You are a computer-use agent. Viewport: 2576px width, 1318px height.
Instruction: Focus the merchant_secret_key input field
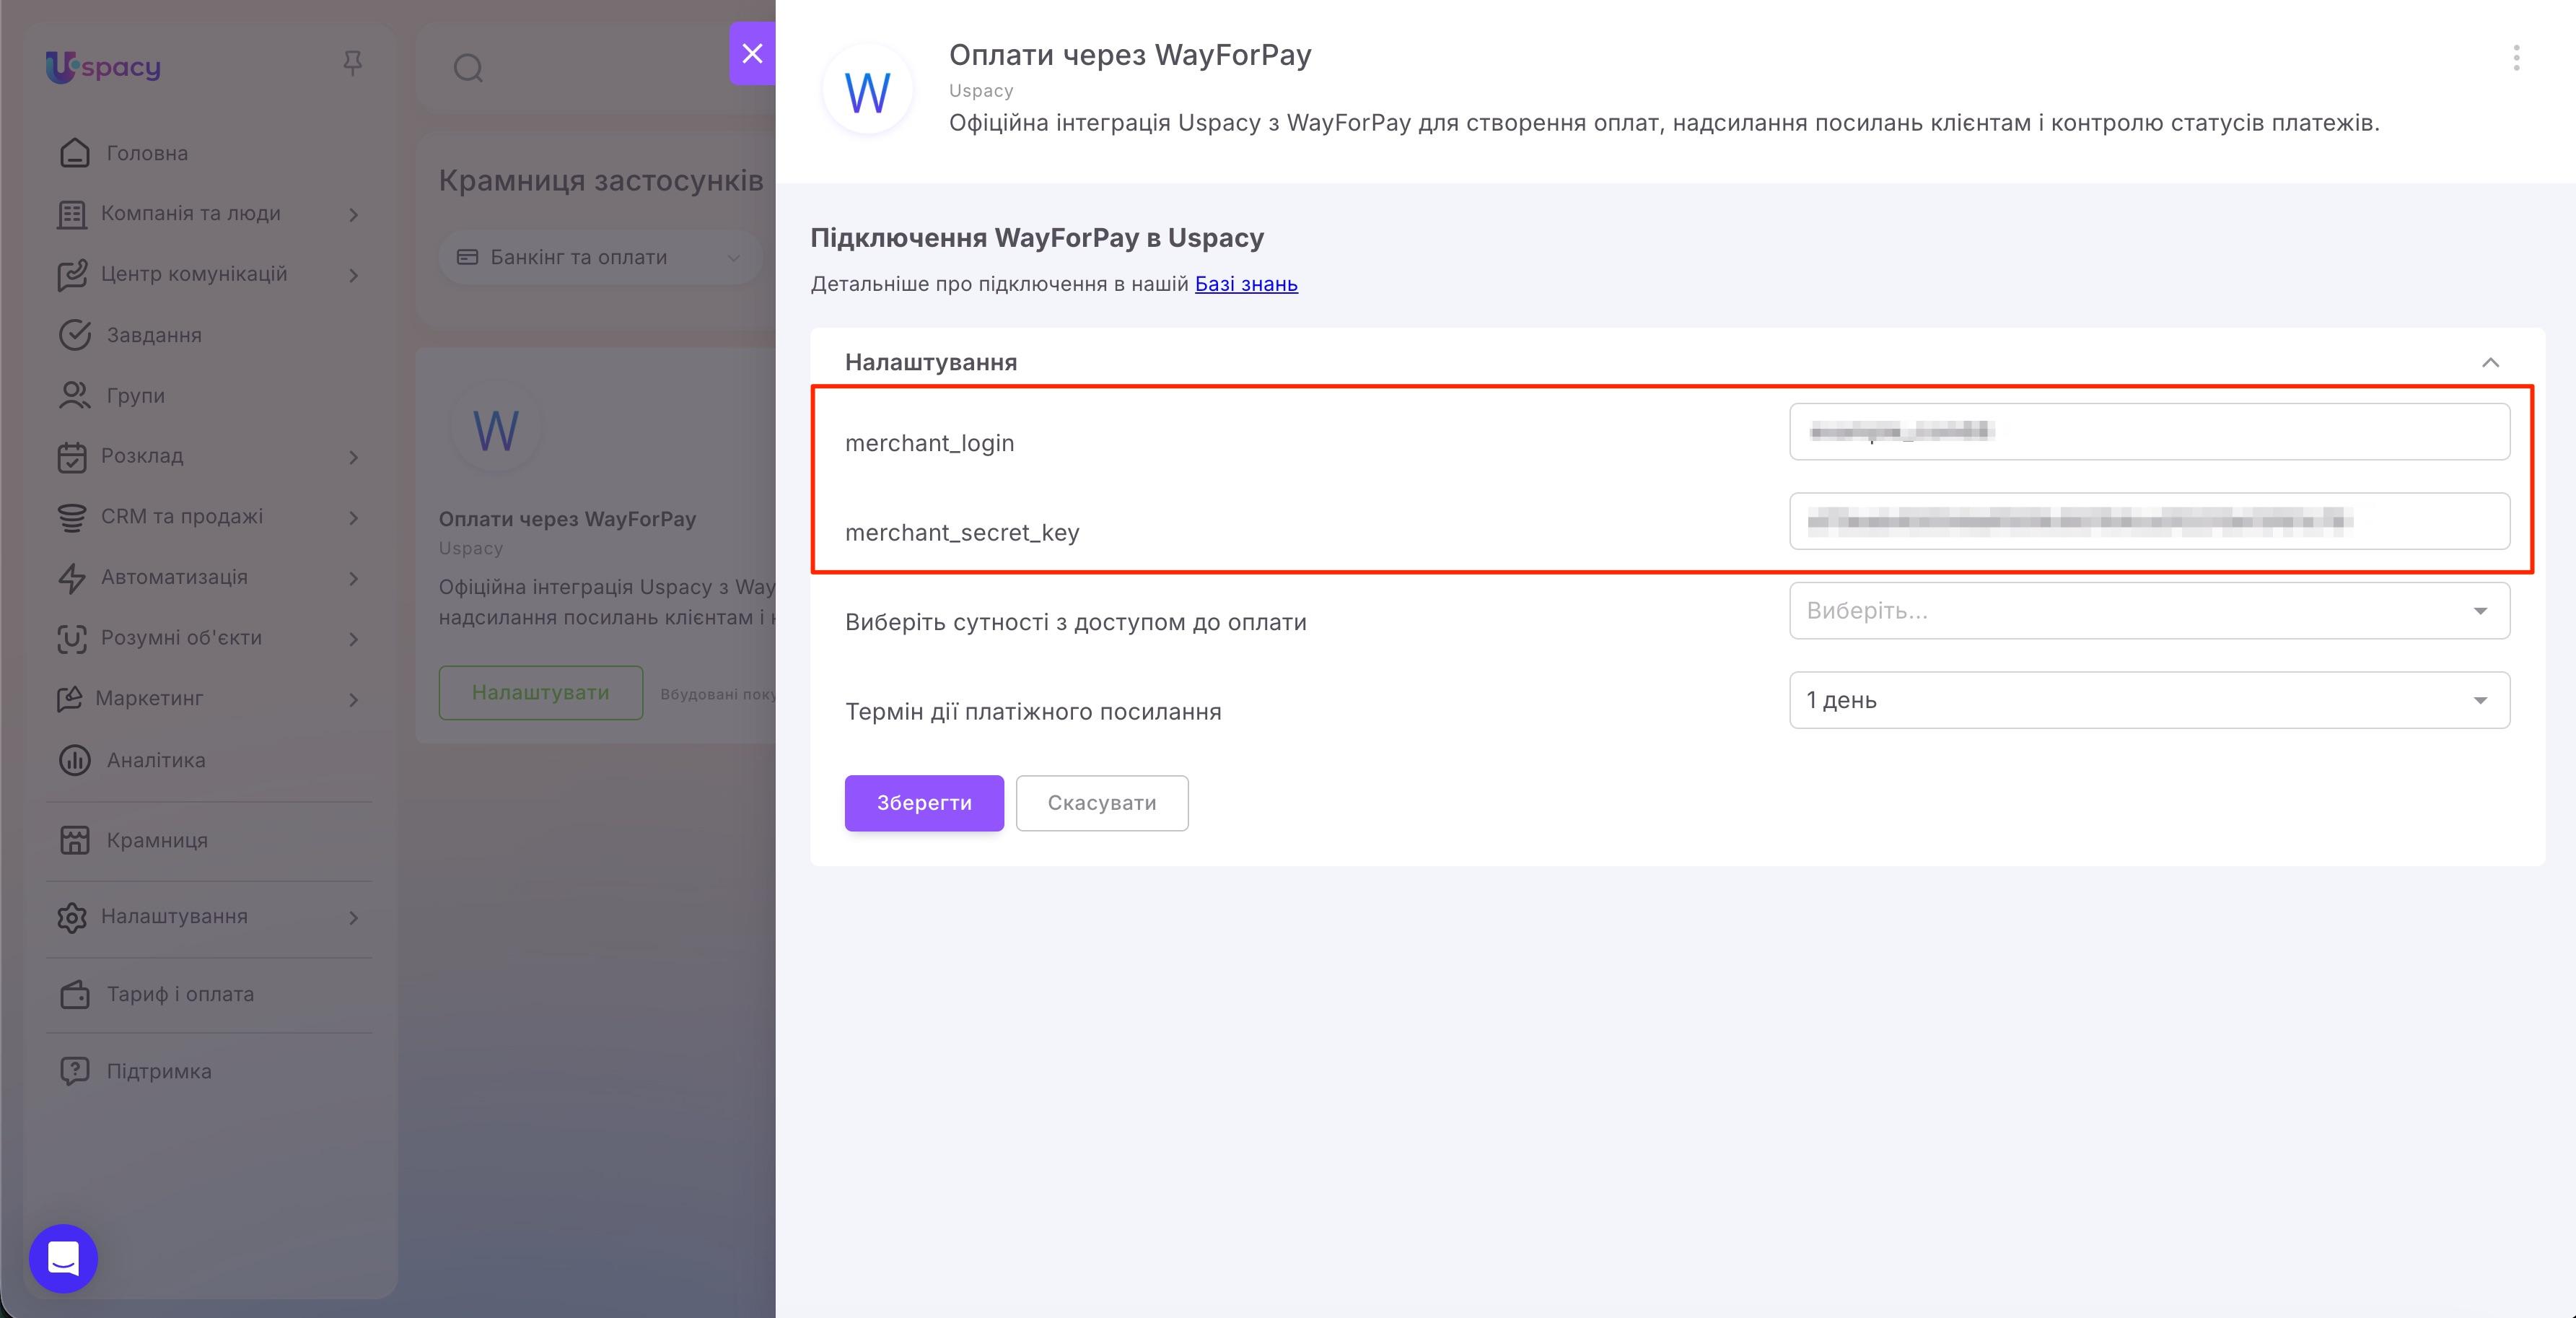click(2149, 521)
